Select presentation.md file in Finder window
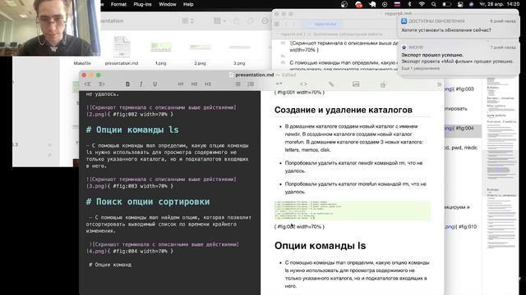Screen dimensions: 526x295 (x=122, y=50)
